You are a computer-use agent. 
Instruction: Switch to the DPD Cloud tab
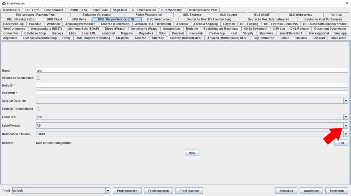tap(55, 19)
